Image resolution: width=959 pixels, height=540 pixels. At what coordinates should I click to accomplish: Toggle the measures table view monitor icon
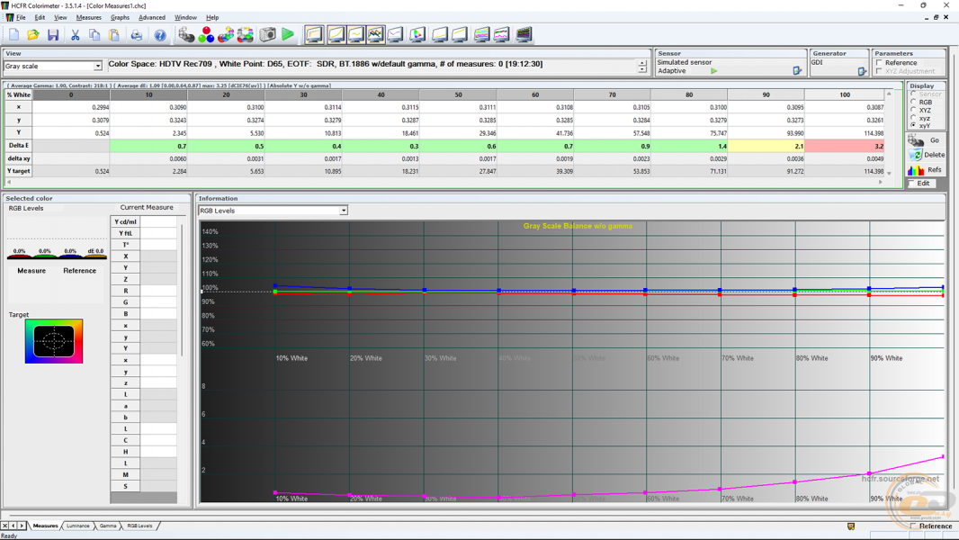coord(314,35)
